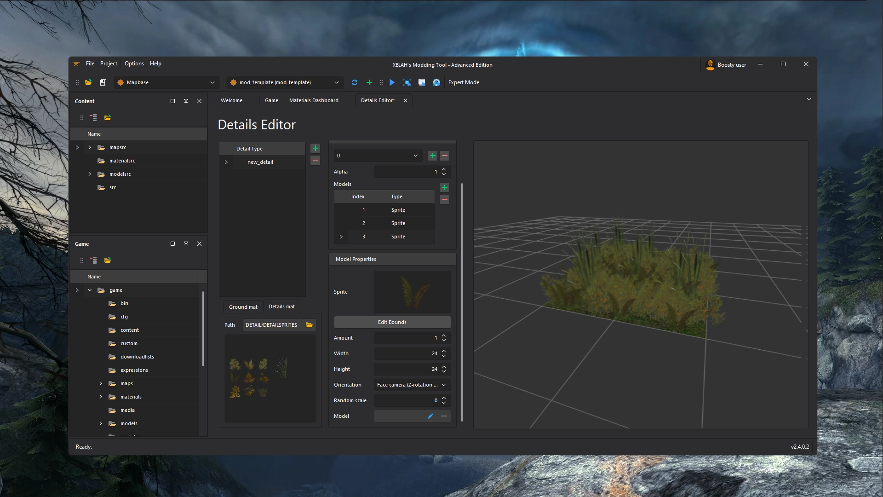The width and height of the screenshot is (883, 497).
Task: Click the pencil icon beside Model
Action: [430, 416]
